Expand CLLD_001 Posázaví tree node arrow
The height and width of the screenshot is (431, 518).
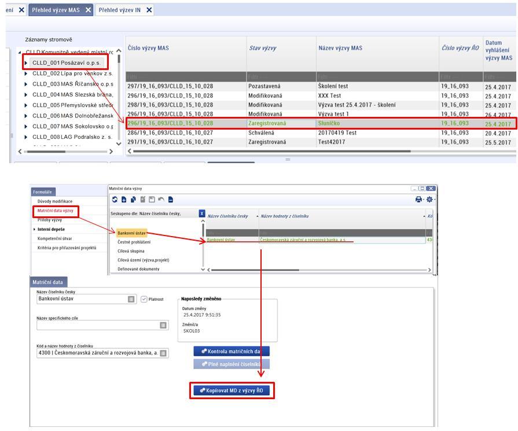(26, 62)
